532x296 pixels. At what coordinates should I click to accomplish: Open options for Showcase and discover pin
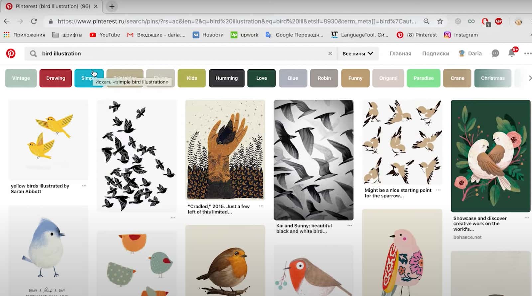(527, 218)
